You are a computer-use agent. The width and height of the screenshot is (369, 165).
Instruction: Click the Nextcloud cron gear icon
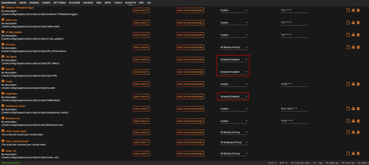pos(3,118)
